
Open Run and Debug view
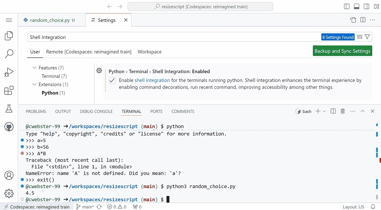click(9, 72)
